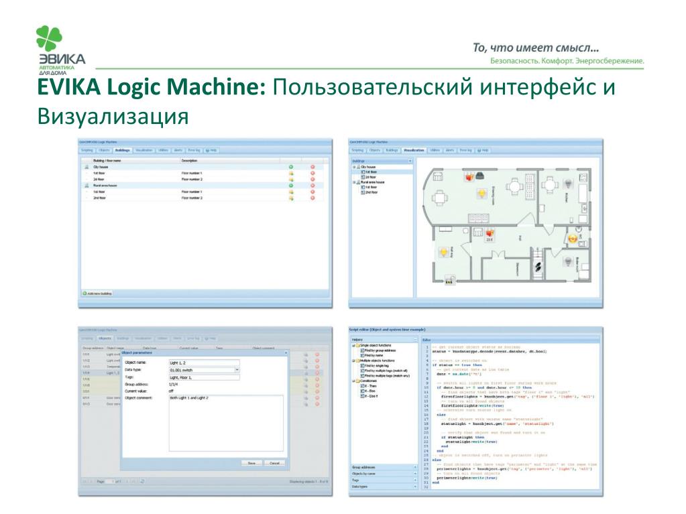This screenshot has width=686, height=514.
Task: Collapse the Helpers panel
Action: [415, 340]
